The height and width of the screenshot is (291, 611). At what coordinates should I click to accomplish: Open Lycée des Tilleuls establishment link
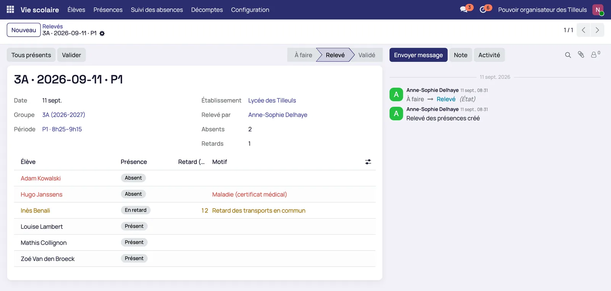pyautogui.click(x=272, y=100)
